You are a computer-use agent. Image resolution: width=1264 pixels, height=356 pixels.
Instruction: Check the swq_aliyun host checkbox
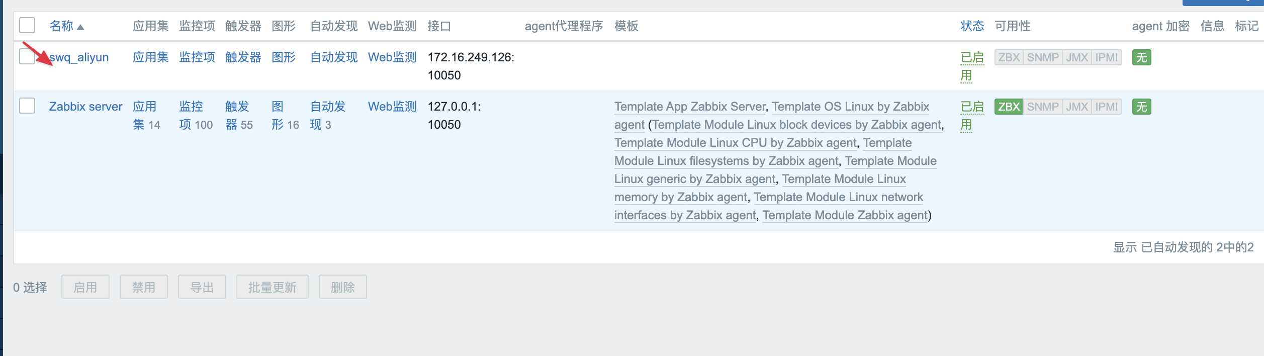click(x=27, y=56)
